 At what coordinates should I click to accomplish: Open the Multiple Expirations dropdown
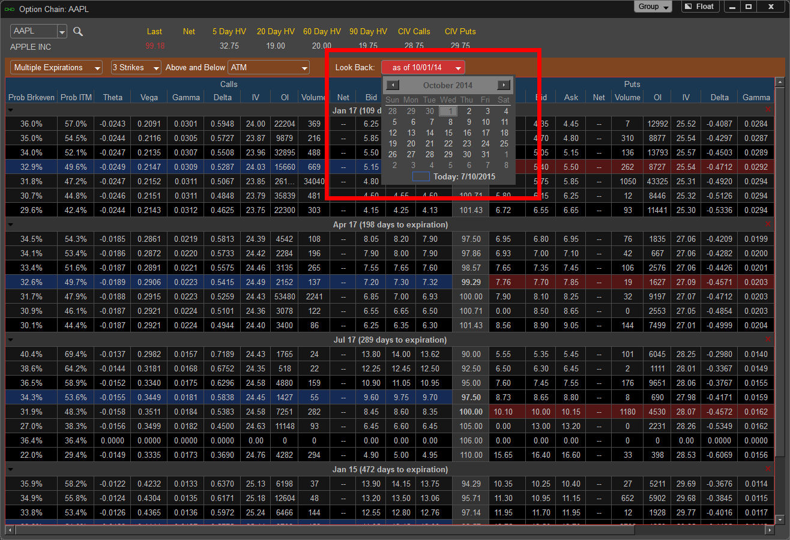pos(56,68)
